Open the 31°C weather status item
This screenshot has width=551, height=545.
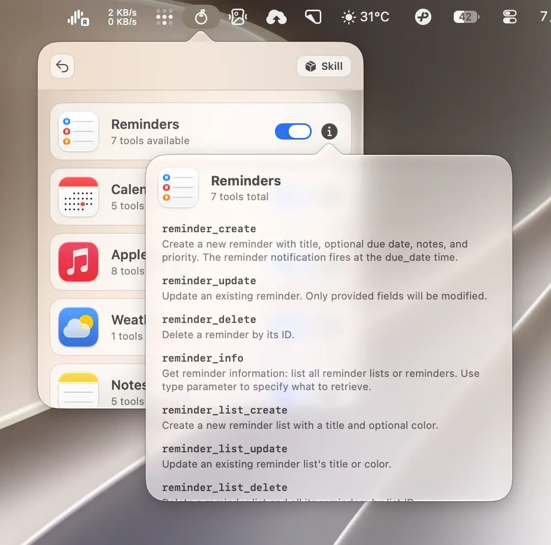click(366, 17)
